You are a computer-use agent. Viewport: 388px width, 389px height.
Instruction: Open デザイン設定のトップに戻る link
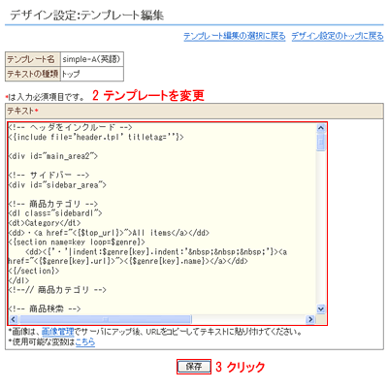[x=338, y=36]
